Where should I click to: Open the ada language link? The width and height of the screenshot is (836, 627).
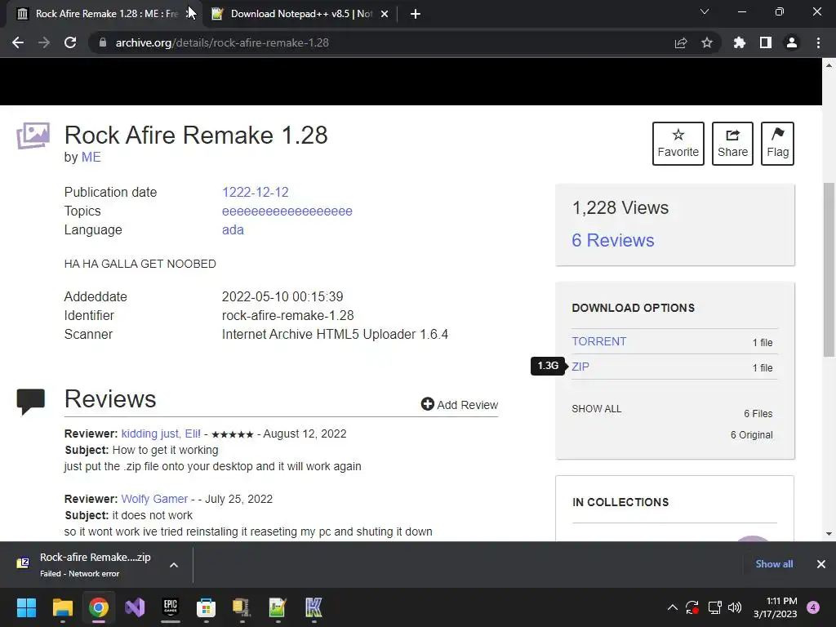click(233, 229)
